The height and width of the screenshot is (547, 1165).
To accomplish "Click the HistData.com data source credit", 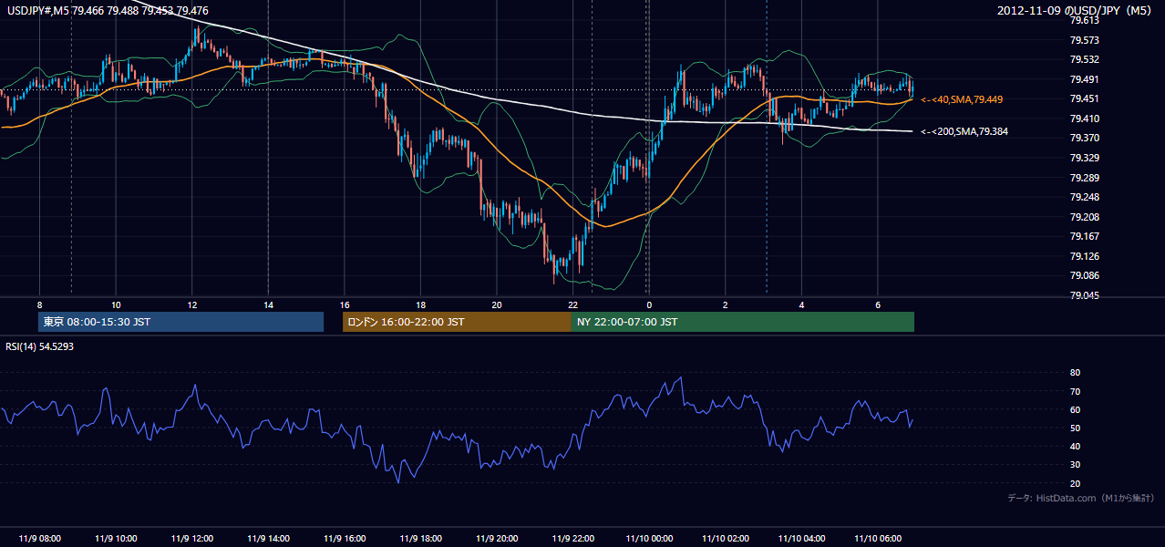I will click(x=1081, y=498).
